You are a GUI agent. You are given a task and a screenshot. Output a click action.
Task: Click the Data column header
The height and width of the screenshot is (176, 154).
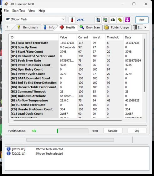tap(133, 37)
